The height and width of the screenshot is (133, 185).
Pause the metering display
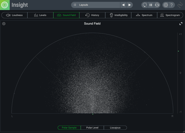point(151,5)
